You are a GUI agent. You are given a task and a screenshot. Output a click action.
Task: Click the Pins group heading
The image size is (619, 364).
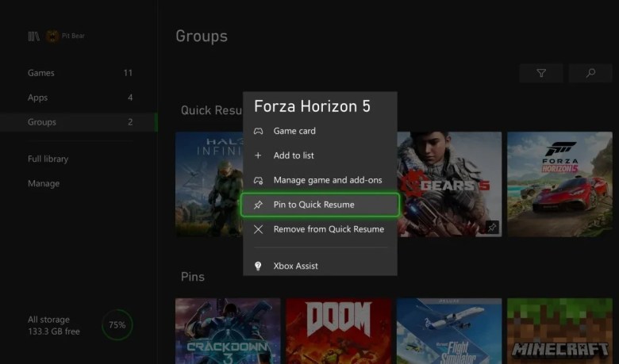point(193,277)
